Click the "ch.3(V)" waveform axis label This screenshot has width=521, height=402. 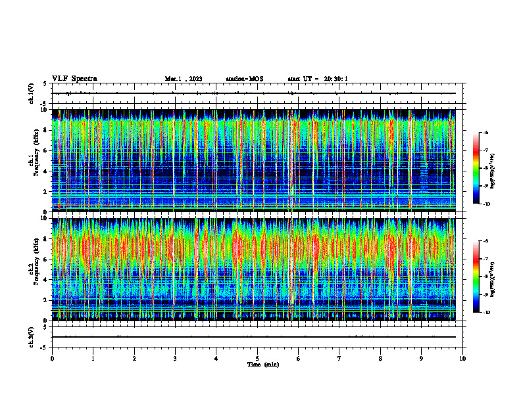(31, 337)
